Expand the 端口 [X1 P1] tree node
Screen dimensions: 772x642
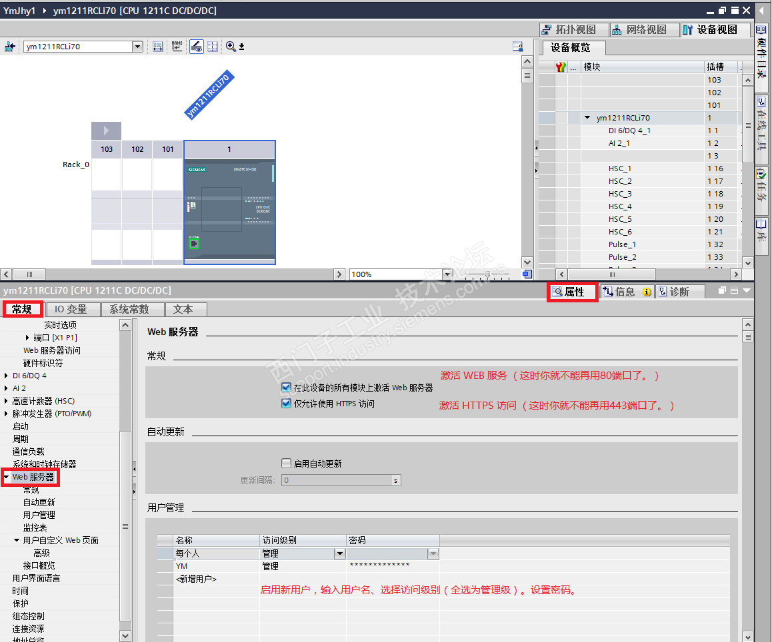(x=27, y=338)
